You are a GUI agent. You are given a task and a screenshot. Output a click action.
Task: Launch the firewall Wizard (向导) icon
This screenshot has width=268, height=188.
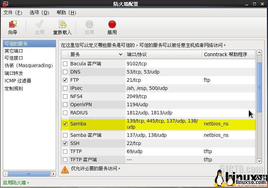[x=13, y=24]
